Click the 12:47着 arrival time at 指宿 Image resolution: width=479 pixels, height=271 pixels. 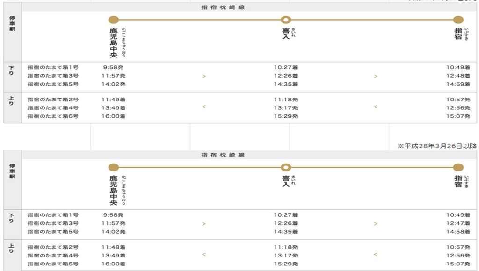[x=458, y=223]
